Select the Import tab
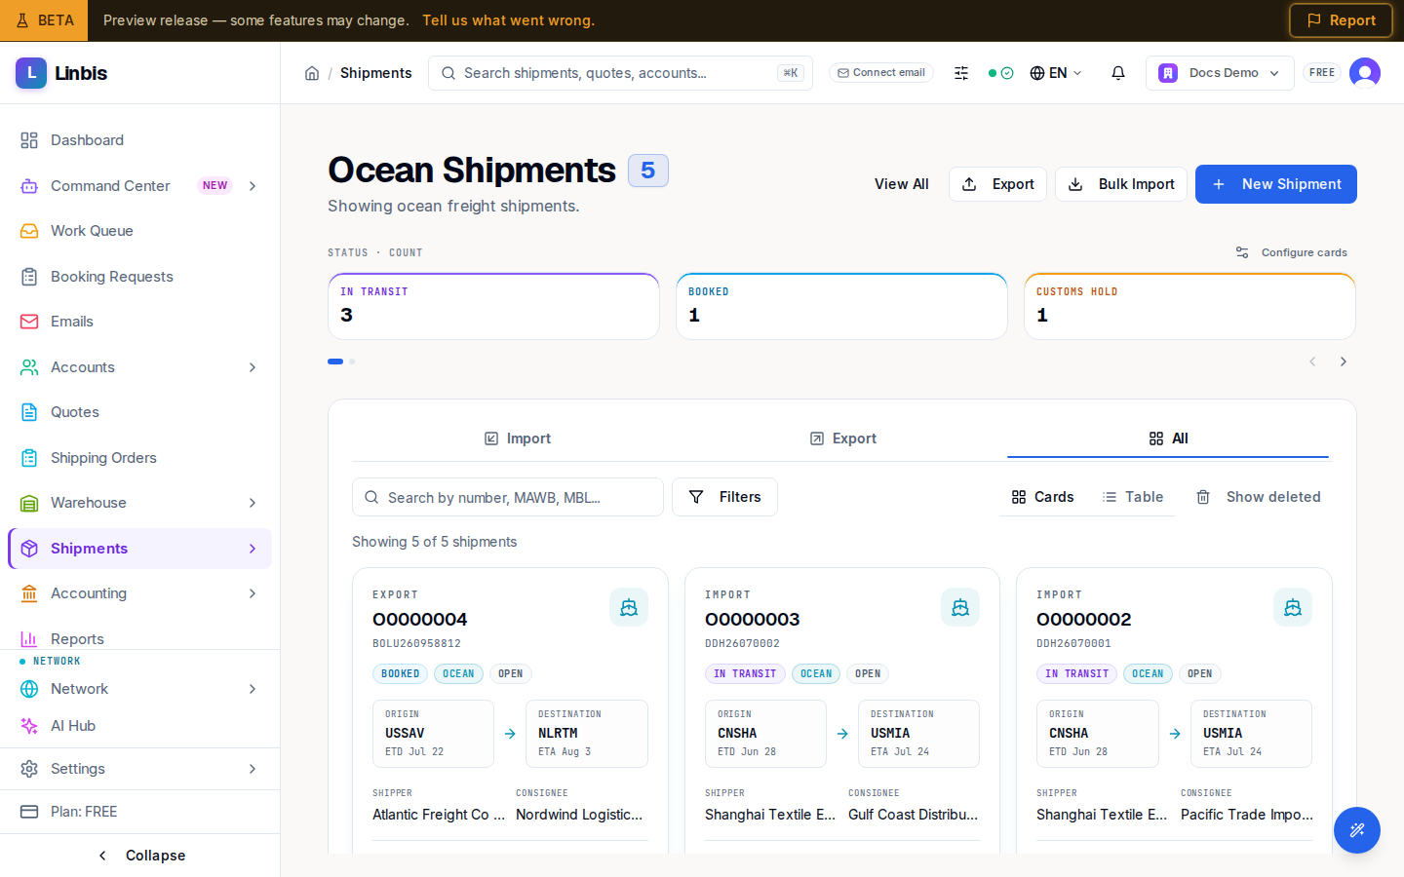The width and height of the screenshot is (1404, 877). (518, 438)
